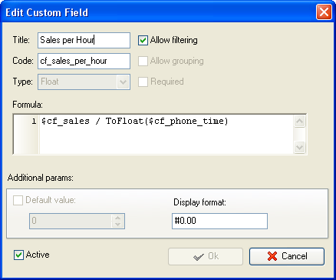The image size is (336, 280).
Task: Toggle the Allow filtering checkbox
Action: (x=143, y=41)
